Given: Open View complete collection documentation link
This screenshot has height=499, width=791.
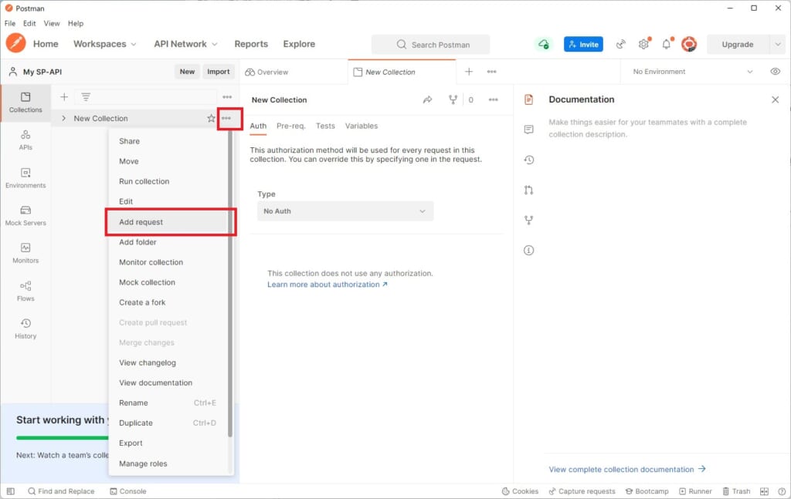Looking at the screenshot, I should pyautogui.click(x=627, y=469).
